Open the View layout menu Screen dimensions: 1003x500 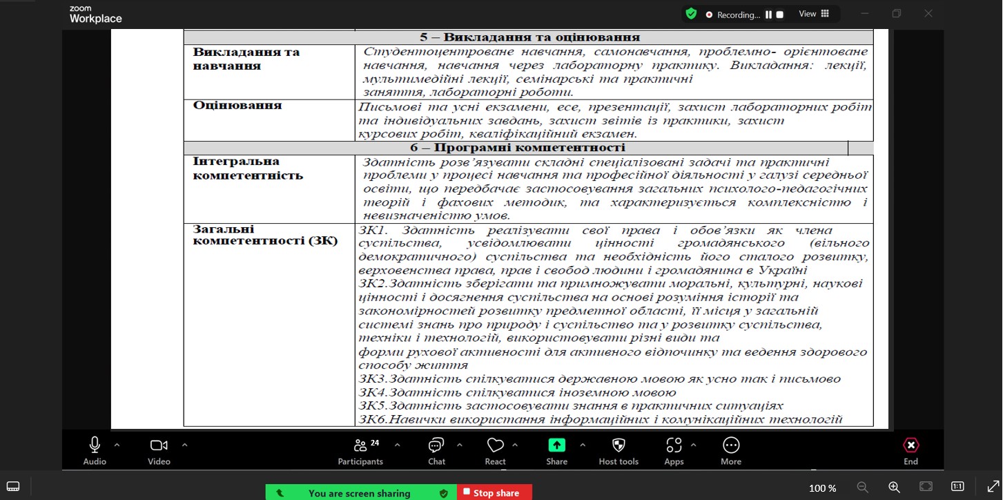(x=814, y=14)
